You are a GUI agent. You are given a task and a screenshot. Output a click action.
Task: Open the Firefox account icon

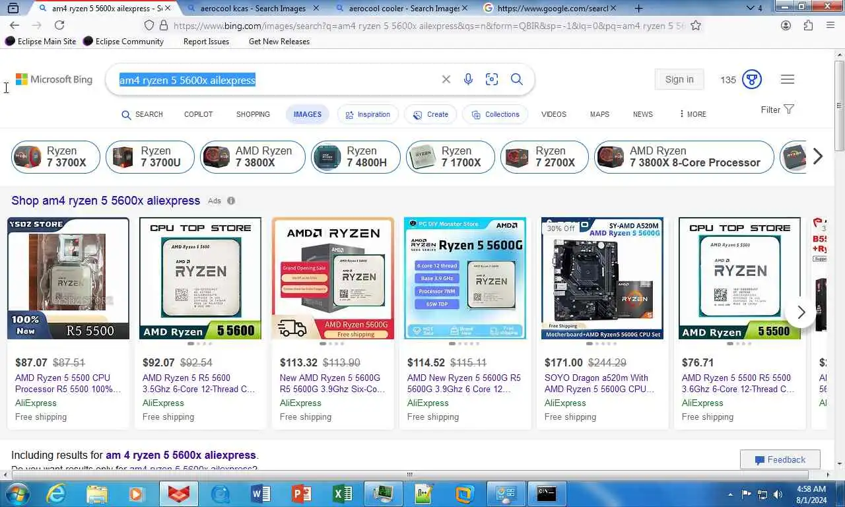[x=786, y=25]
